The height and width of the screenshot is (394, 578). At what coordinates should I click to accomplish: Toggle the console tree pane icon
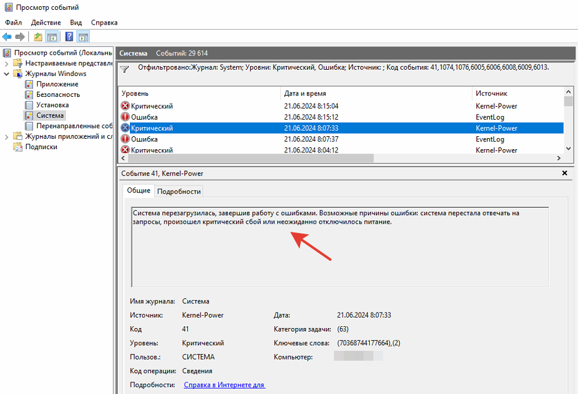click(x=52, y=36)
